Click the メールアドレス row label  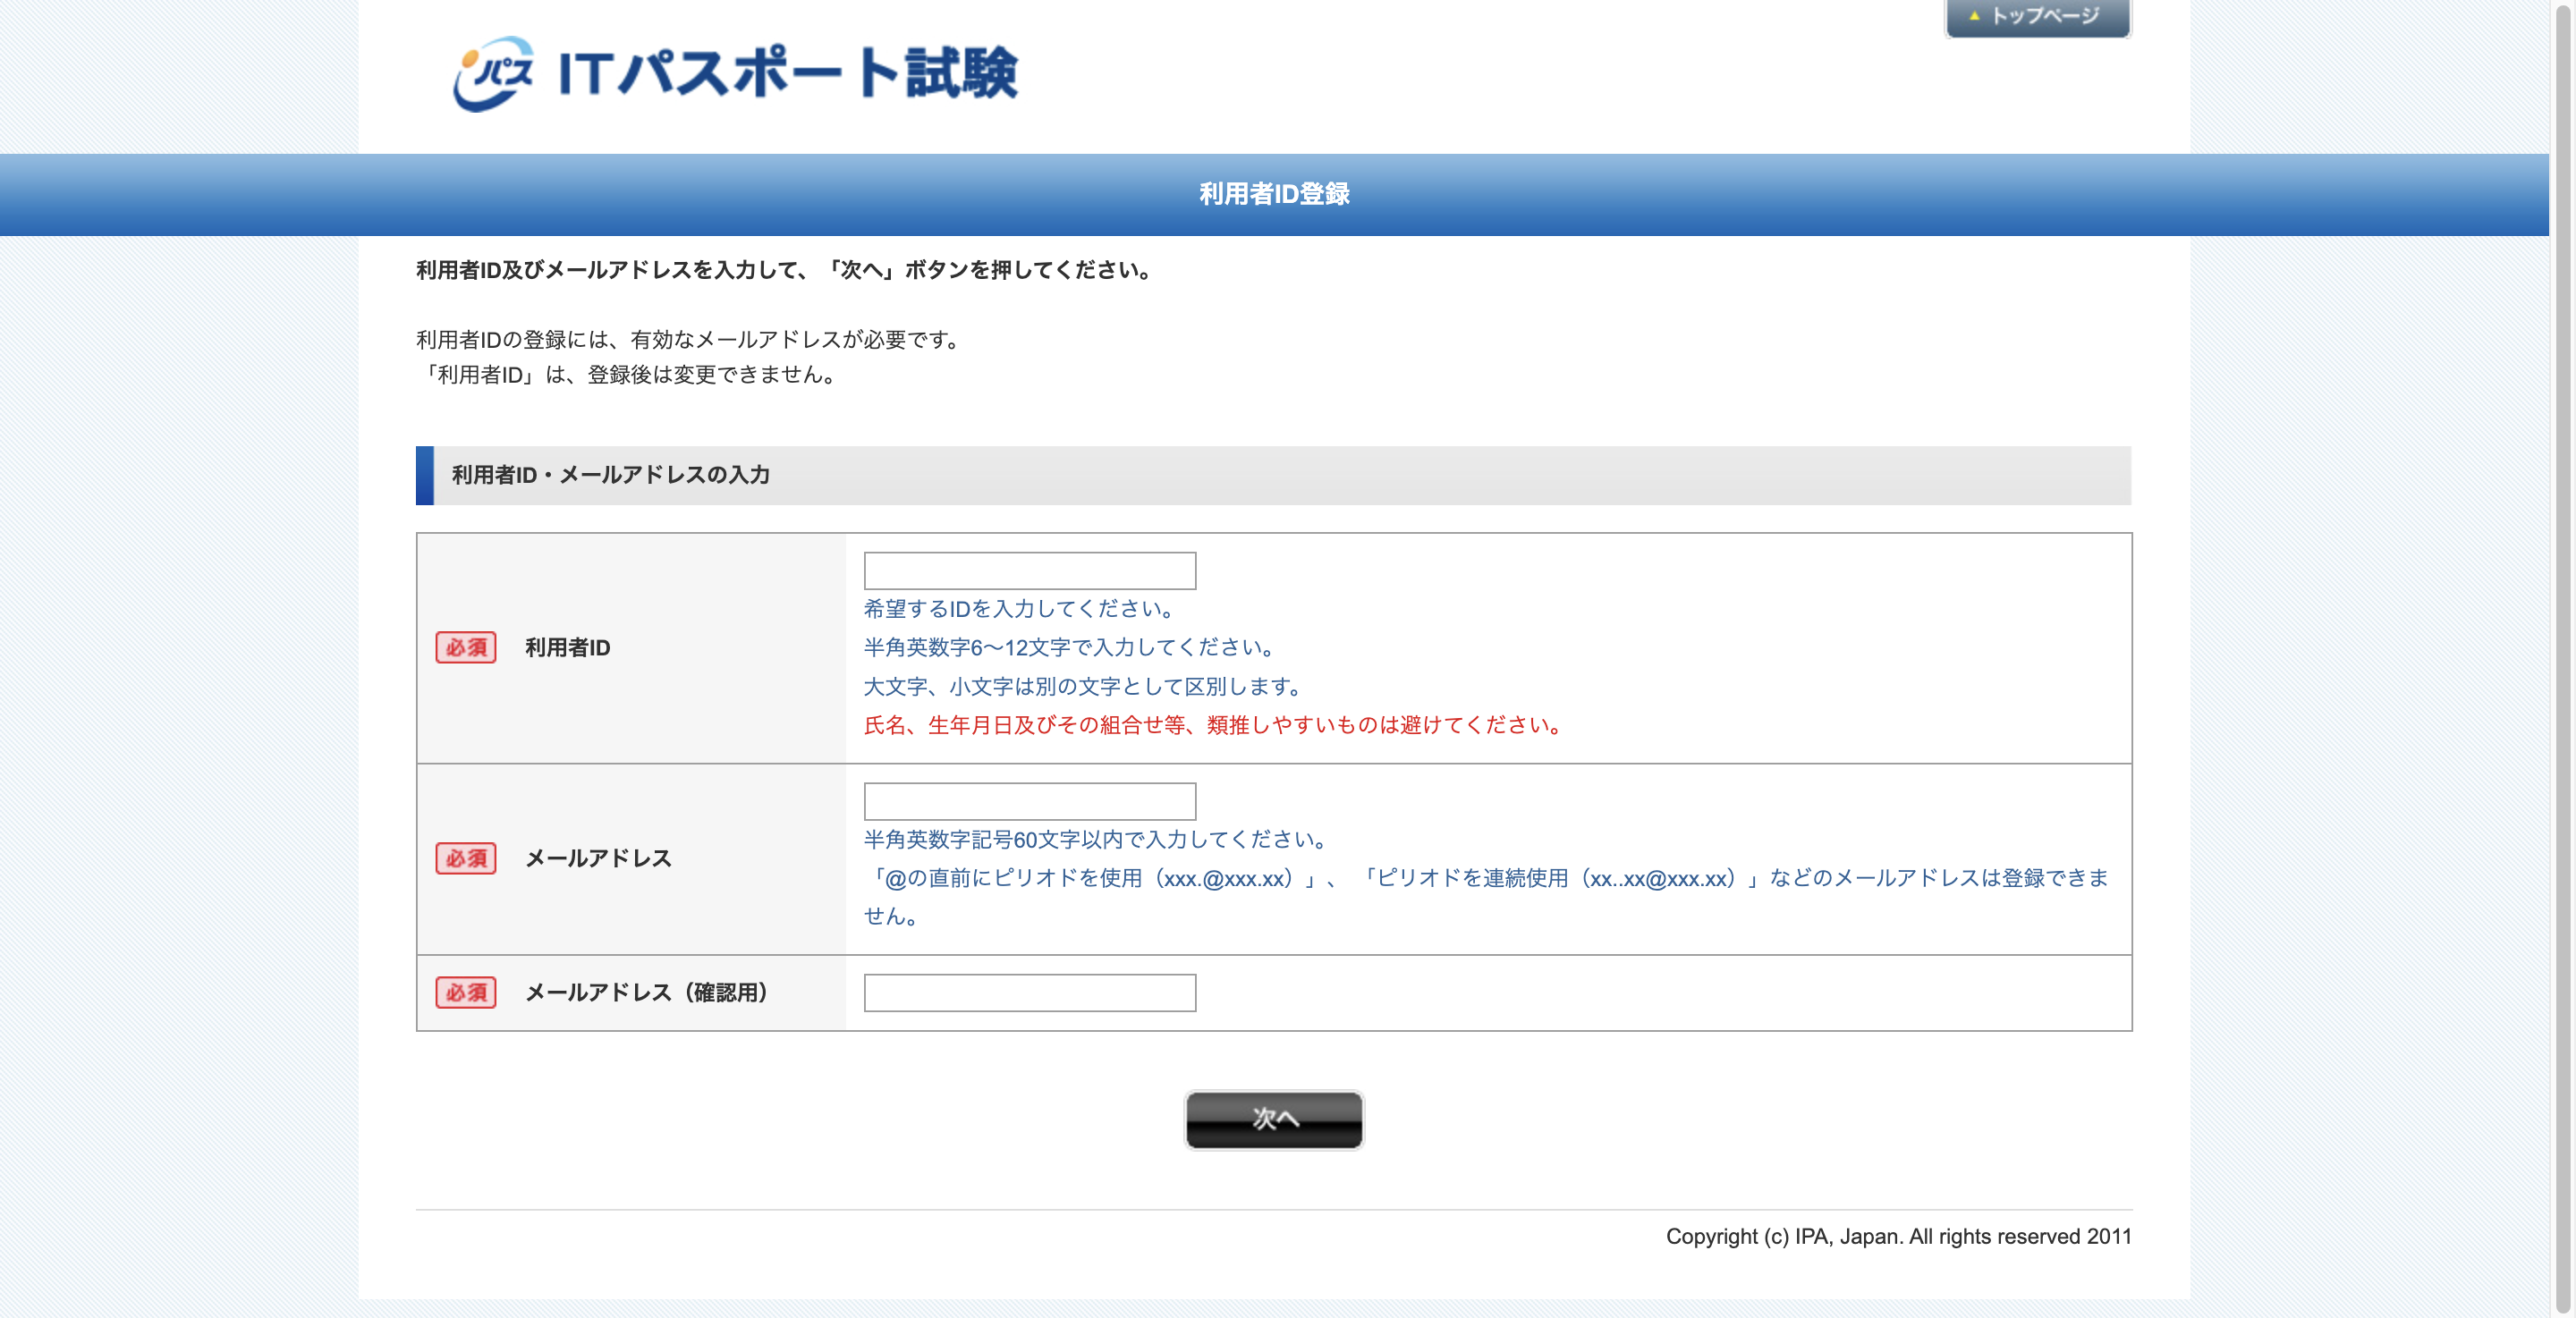pos(598,858)
